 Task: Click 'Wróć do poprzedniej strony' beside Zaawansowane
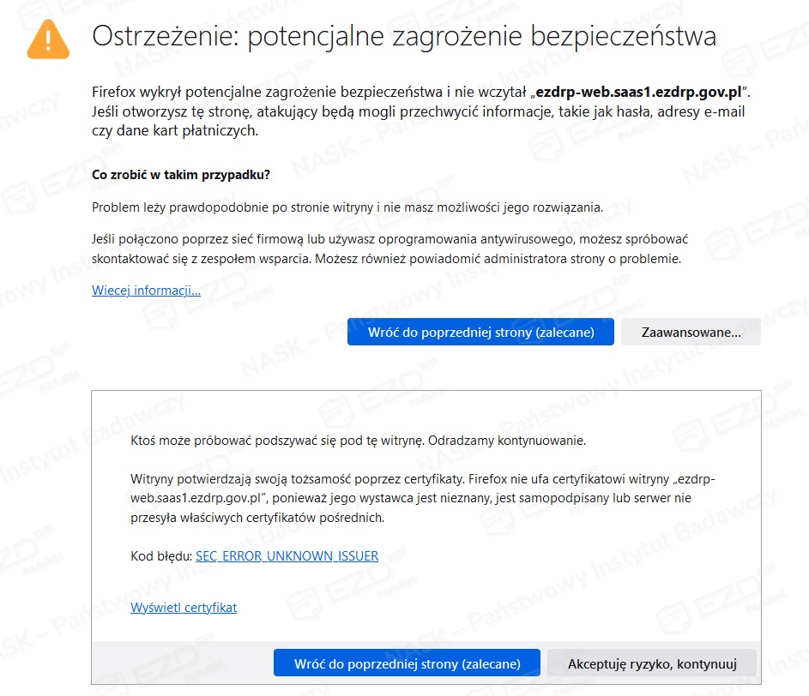(x=480, y=332)
